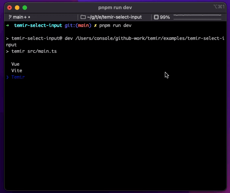Click the blue arrow indicator beside Temir
Screen dimensions: 230x193
[x=8, y=77]
